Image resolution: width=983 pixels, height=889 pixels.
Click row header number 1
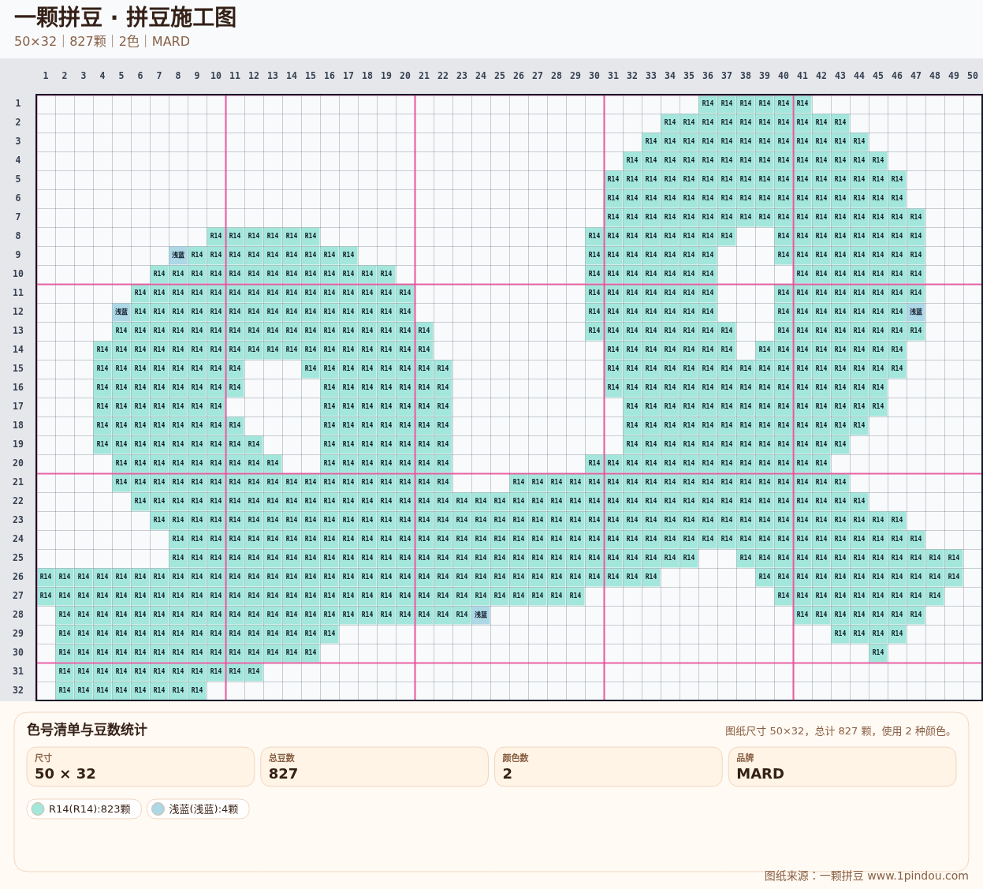(18, 103)
